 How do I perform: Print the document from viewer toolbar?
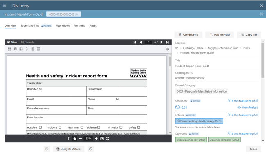[x=167, y=49]
